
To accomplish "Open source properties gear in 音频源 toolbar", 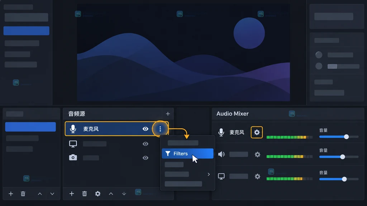I will tap(97, 193).
